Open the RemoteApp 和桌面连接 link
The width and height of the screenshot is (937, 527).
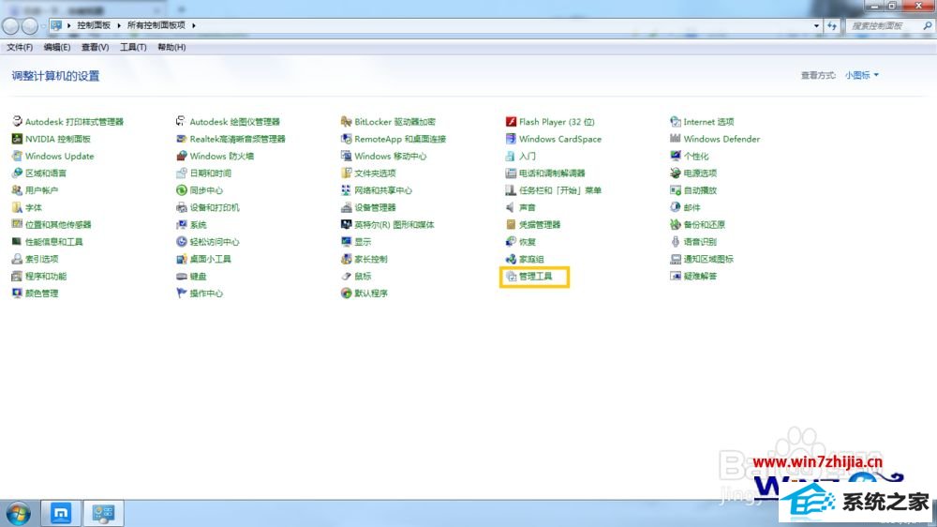point(400,139)
